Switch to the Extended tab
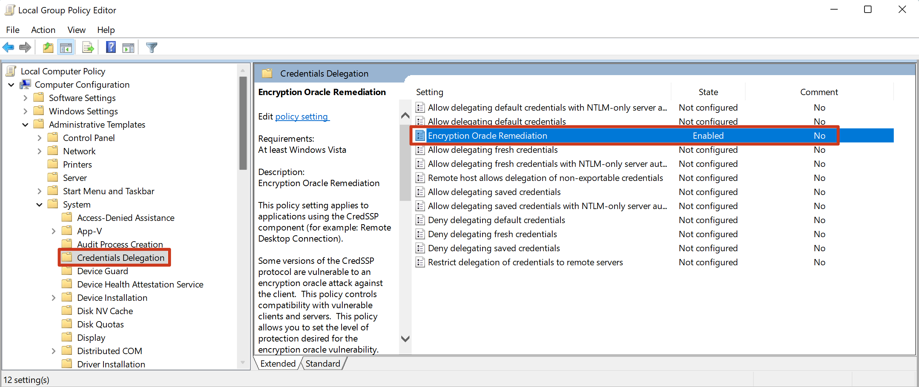 coord(278,363)
